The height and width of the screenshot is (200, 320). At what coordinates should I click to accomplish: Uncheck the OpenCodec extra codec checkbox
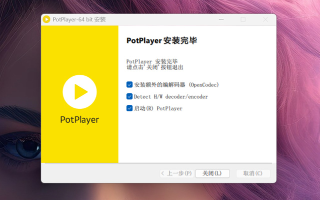[x=129, y=84]
